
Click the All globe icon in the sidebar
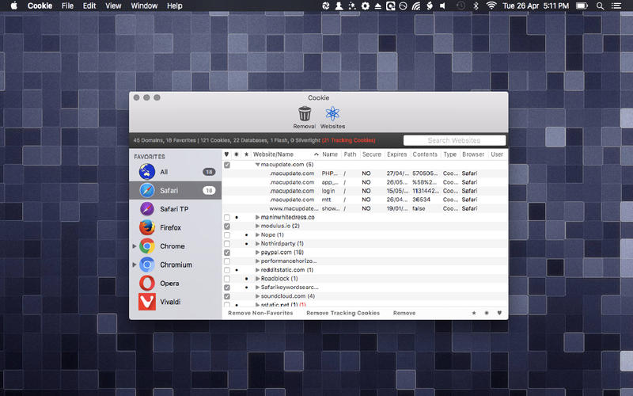coord(147,172)
